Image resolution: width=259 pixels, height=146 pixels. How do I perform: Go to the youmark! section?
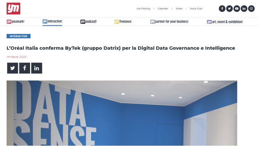tap(16, 22)
